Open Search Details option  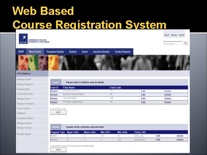pos(23,108)
